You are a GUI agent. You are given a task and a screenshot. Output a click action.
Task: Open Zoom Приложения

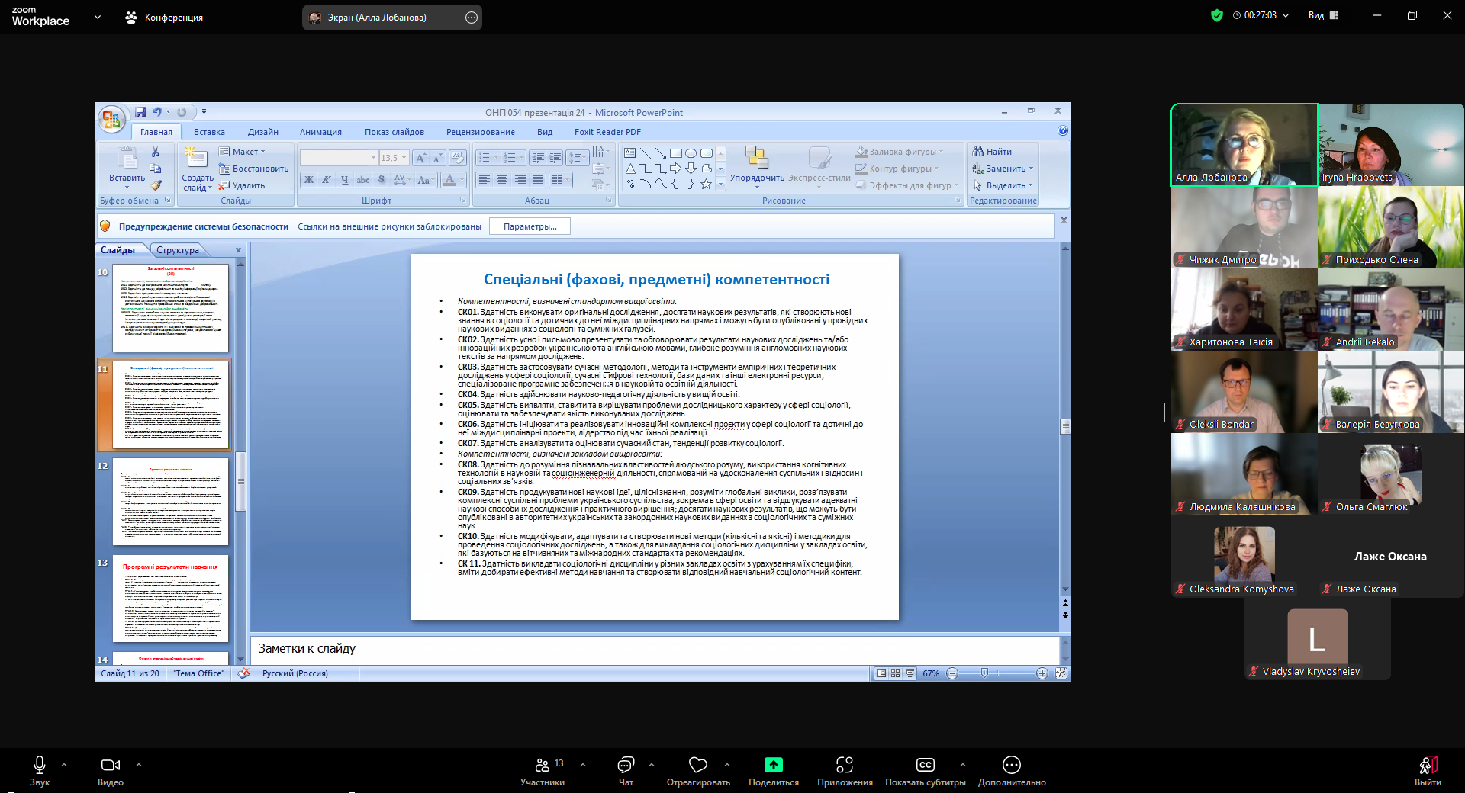point(845,771)
